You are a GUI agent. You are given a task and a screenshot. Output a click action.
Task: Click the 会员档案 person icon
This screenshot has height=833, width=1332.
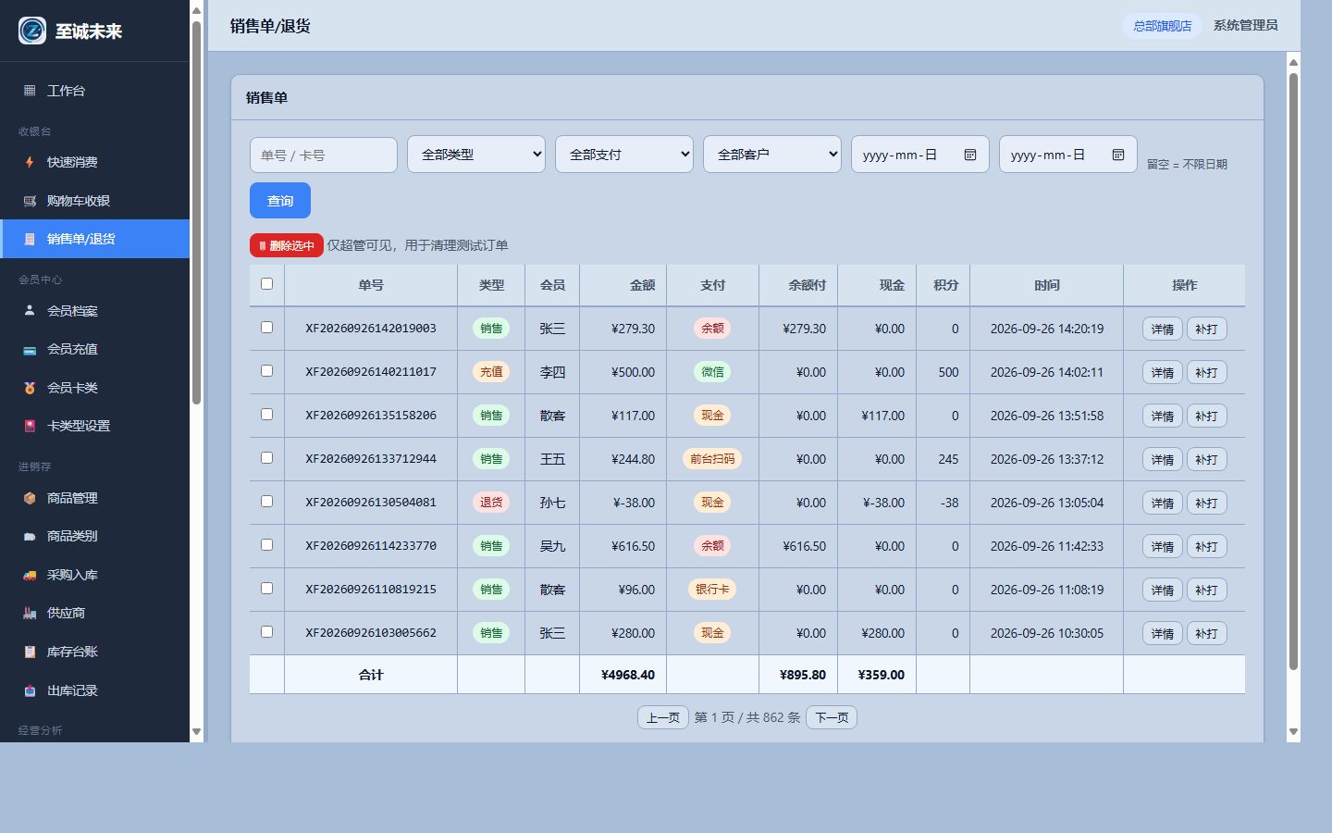[30, 311]
